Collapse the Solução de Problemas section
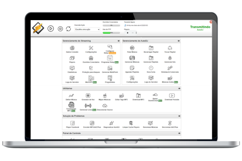 point(179,116)
